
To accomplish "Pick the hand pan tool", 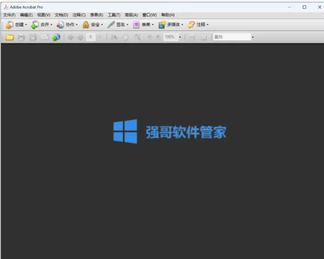I will pyautogui.click(x=125, y=37).
